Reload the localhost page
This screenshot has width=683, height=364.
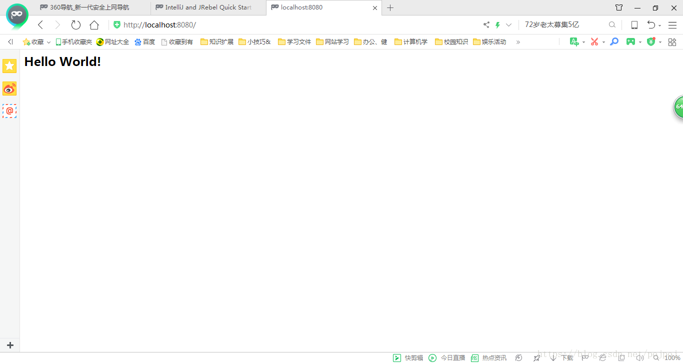75,25
